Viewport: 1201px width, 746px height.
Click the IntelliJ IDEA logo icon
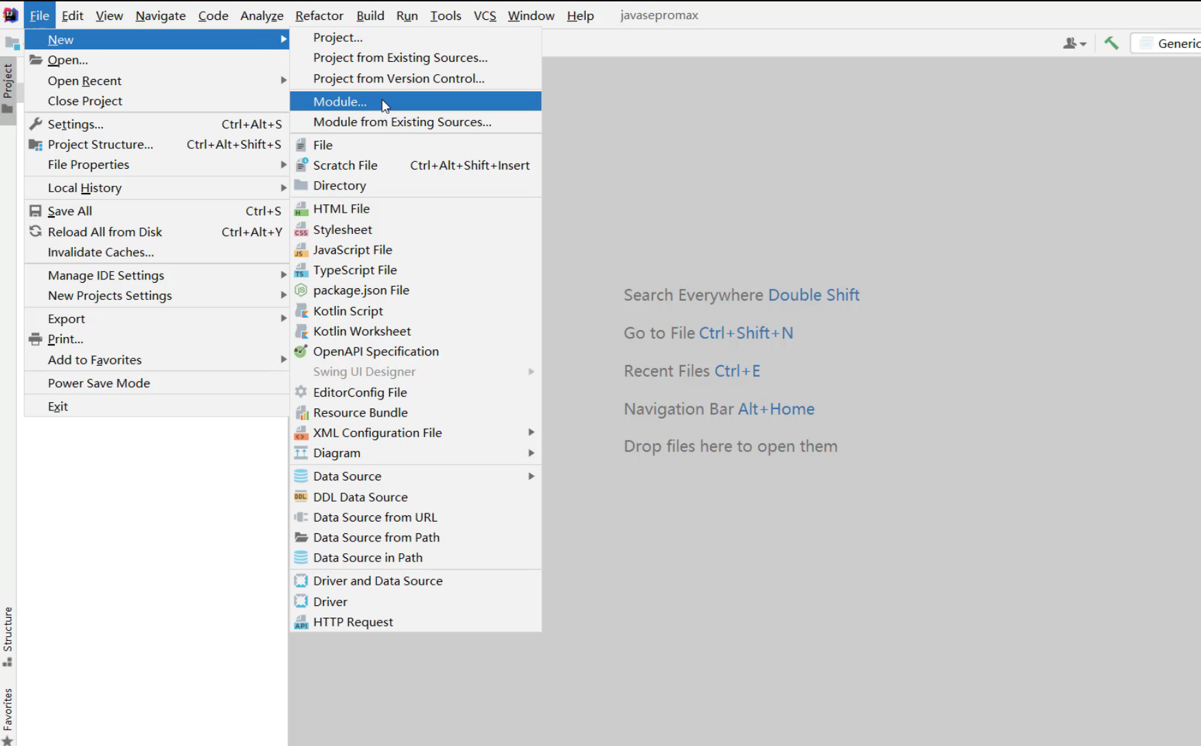(x=10, y=15)
